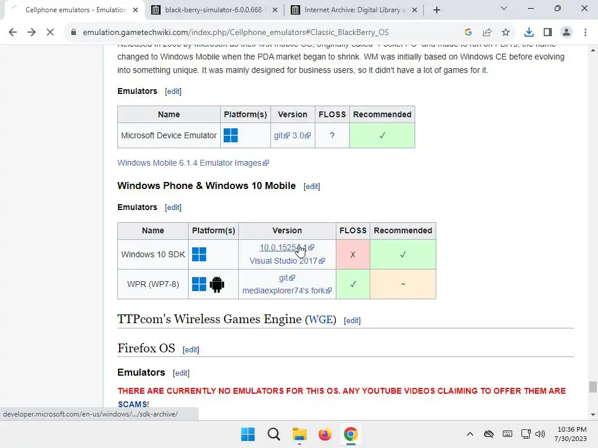Screen dimensions: 598x448
Task: Edit the Windows Phone & Windows 10 Mobile section
Action: pyautogui.click(x=312, y=186)
